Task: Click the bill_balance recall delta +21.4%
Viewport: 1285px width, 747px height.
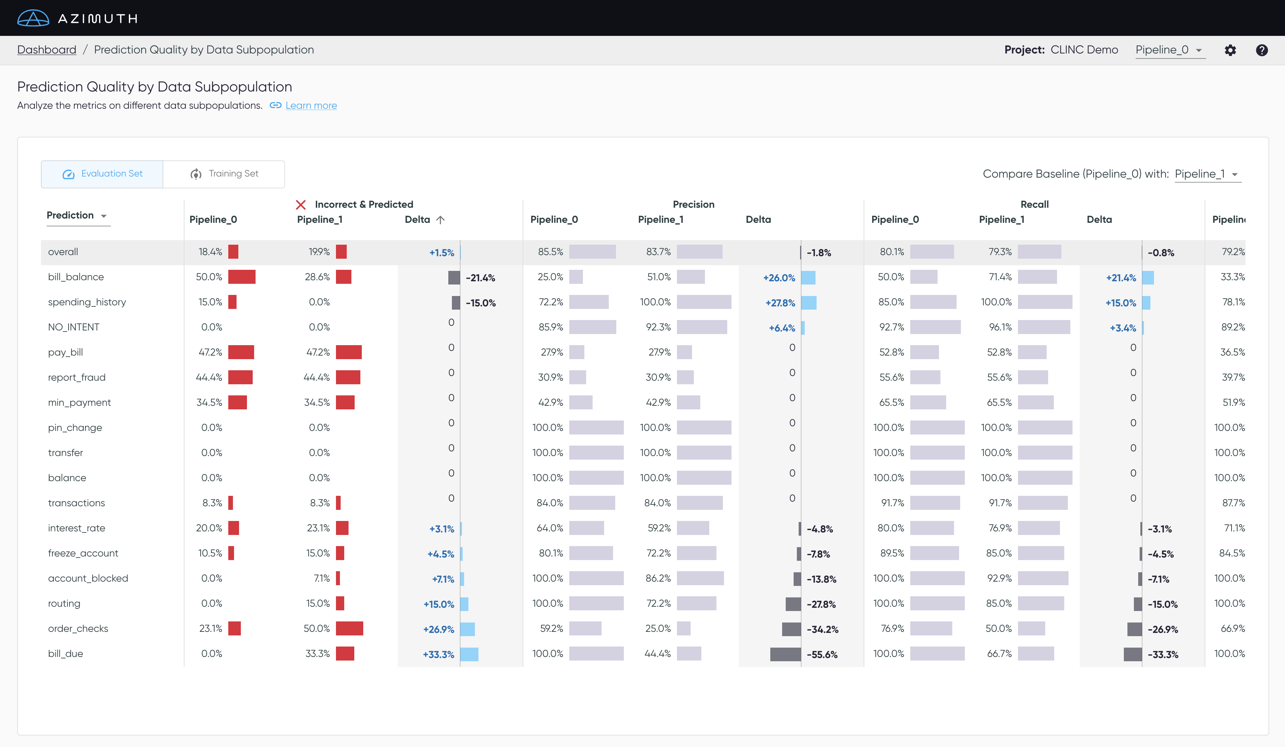Action: coord(1121,278)
